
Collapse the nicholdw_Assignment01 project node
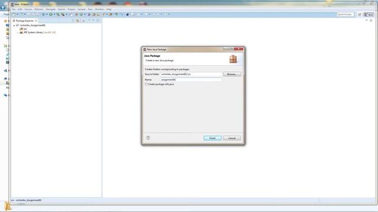click(14, 25)
